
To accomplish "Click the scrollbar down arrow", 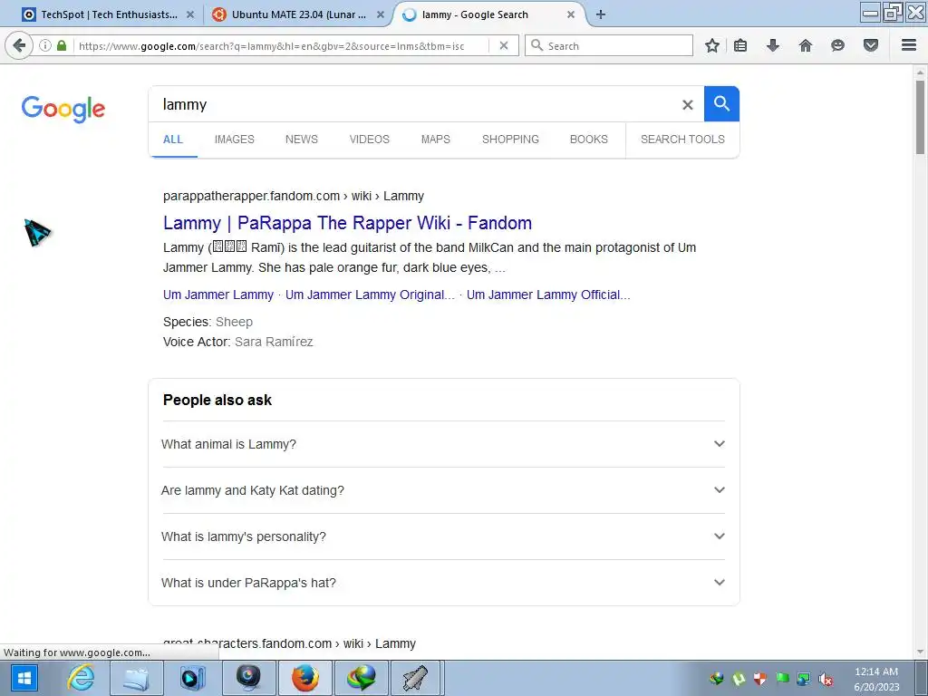I will (920, 652).
